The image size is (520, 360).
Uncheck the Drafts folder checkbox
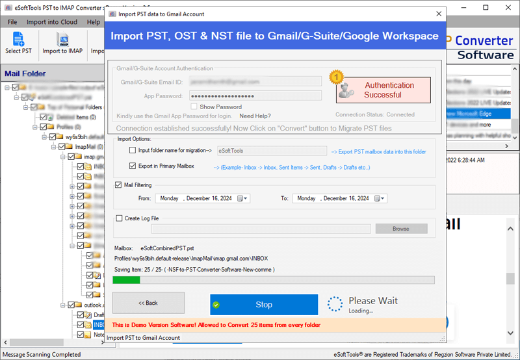pyautogui.click(x=80, y=315)
